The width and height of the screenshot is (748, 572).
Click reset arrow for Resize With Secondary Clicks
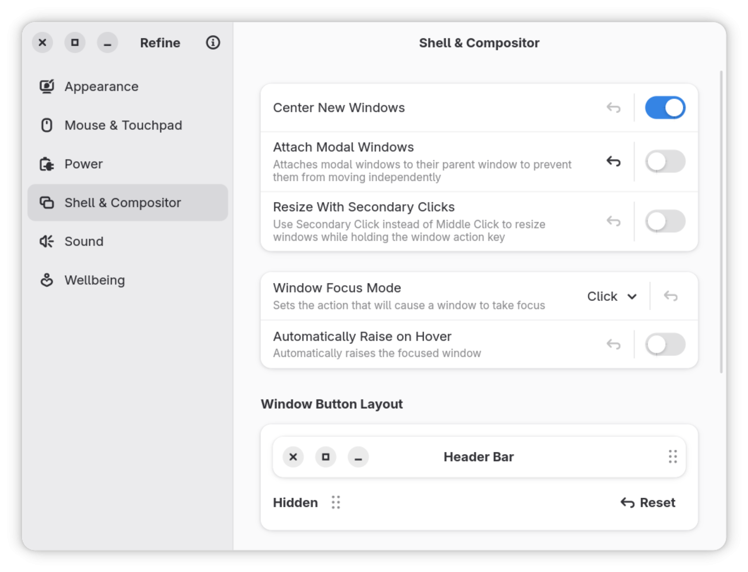(x=613, y=221)
